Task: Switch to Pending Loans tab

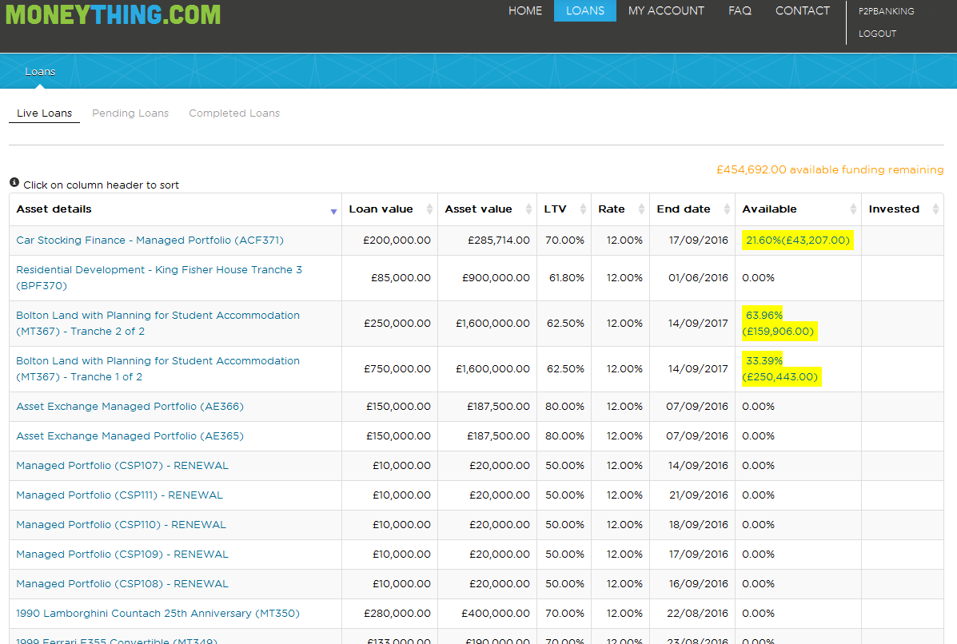Action: tap(130, 113)
